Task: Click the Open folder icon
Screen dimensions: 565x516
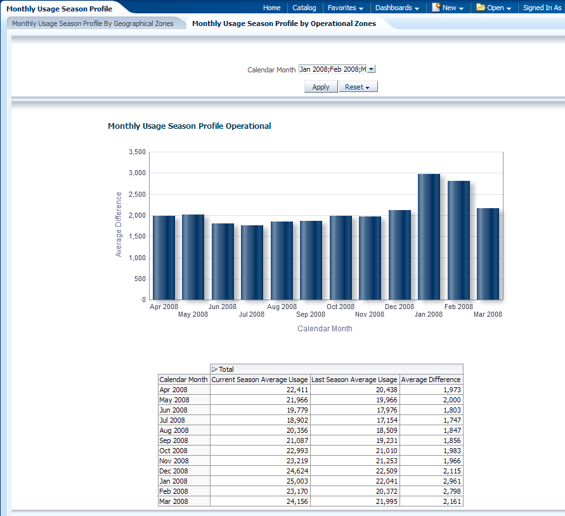Action: coord(481,7)
